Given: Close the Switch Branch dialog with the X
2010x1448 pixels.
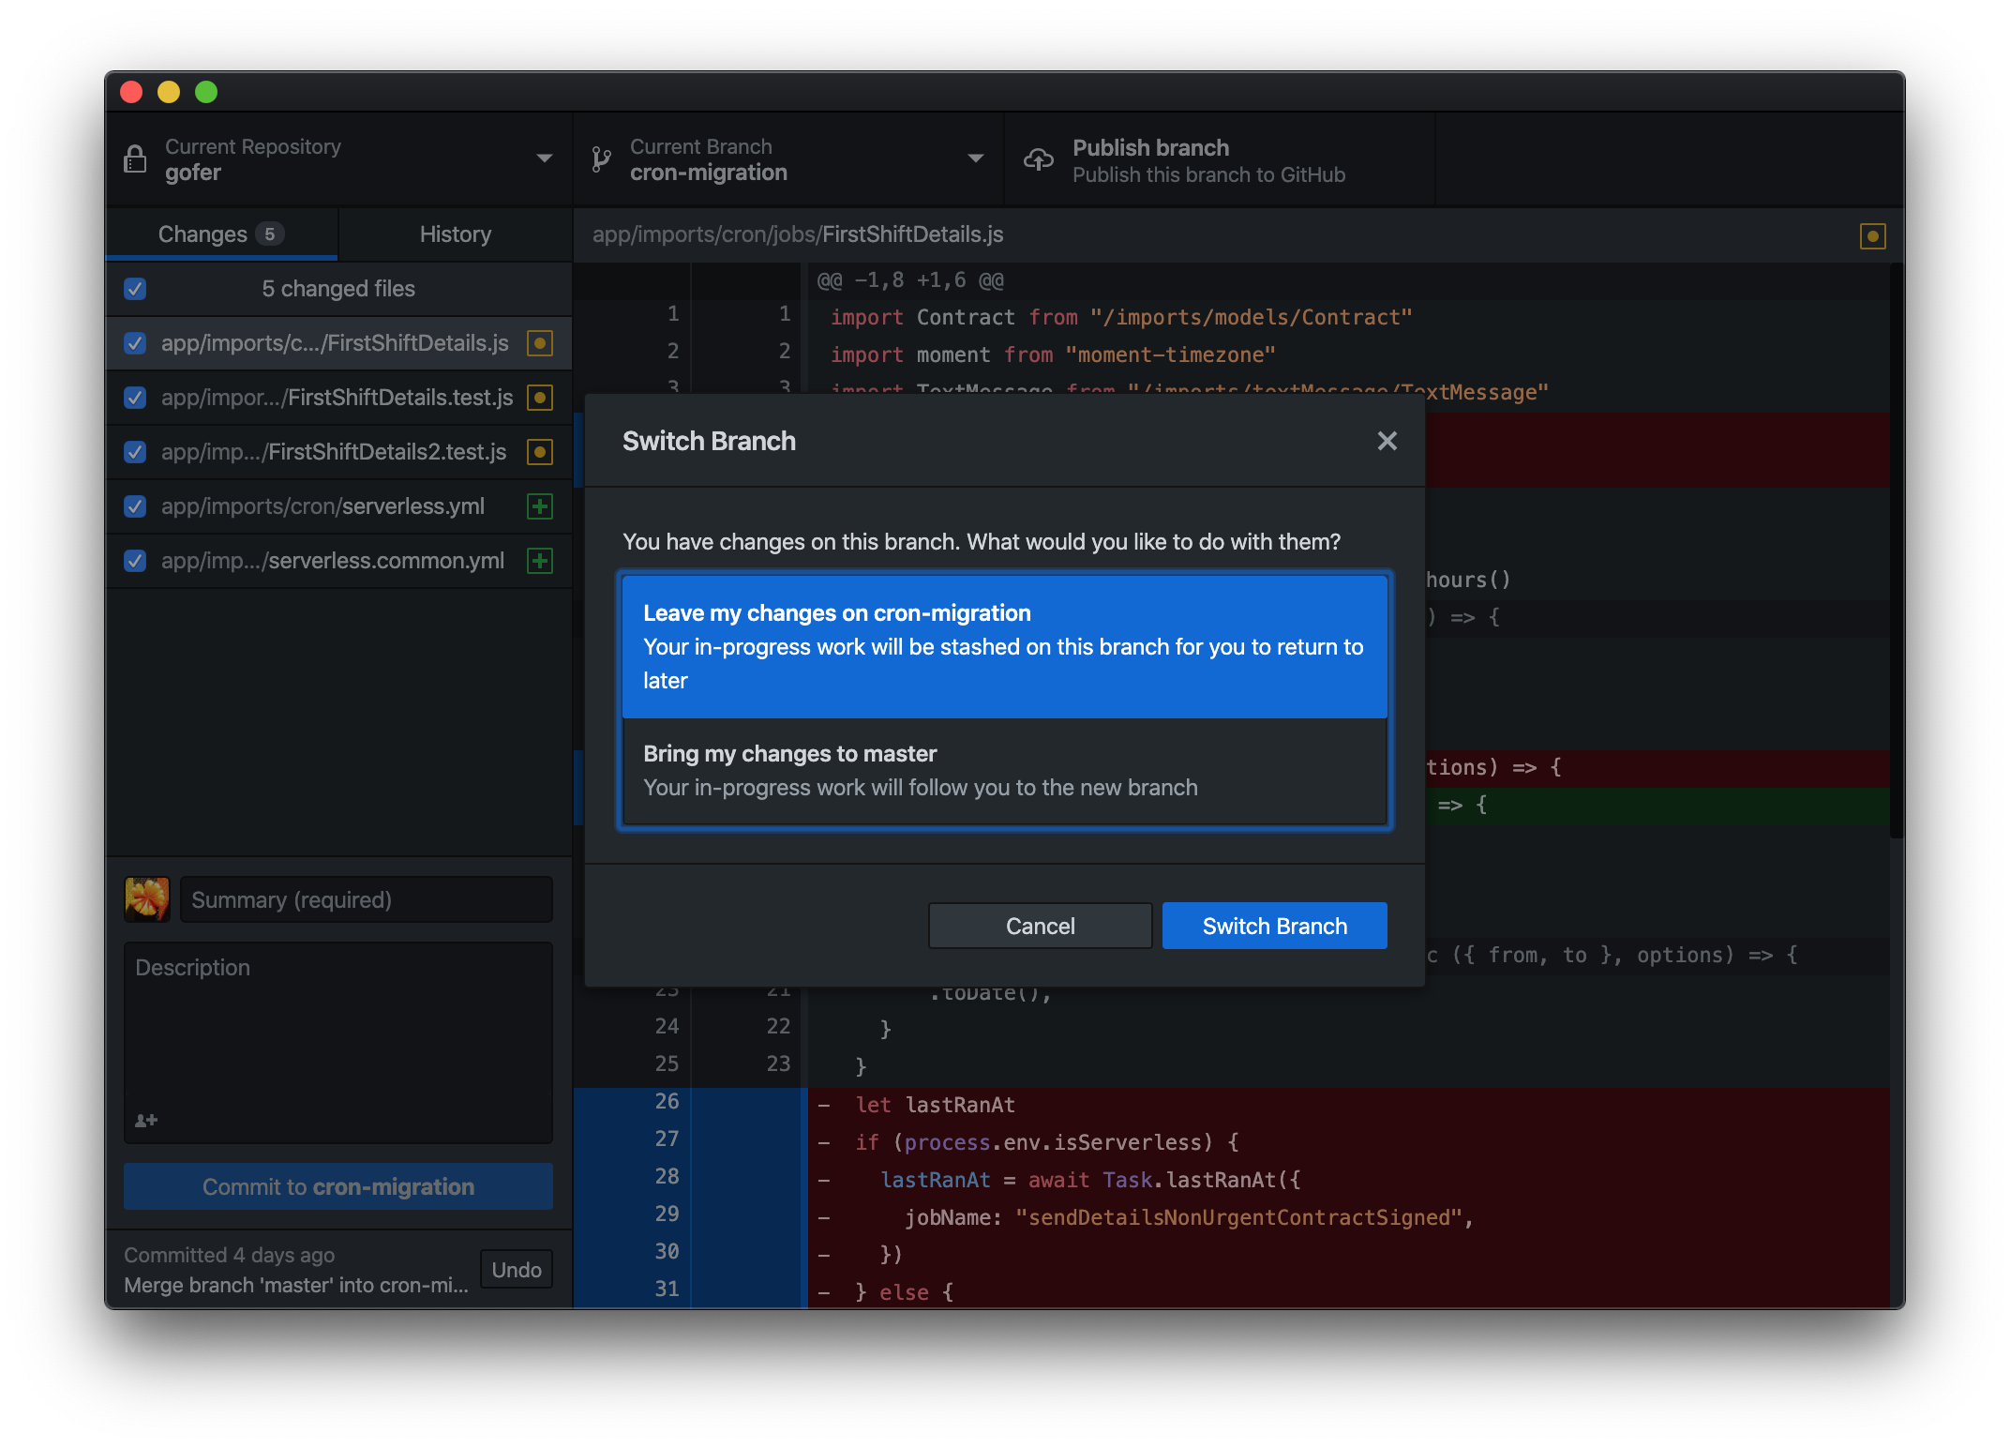Looking at the screenshot, I should coord(1387,441).
